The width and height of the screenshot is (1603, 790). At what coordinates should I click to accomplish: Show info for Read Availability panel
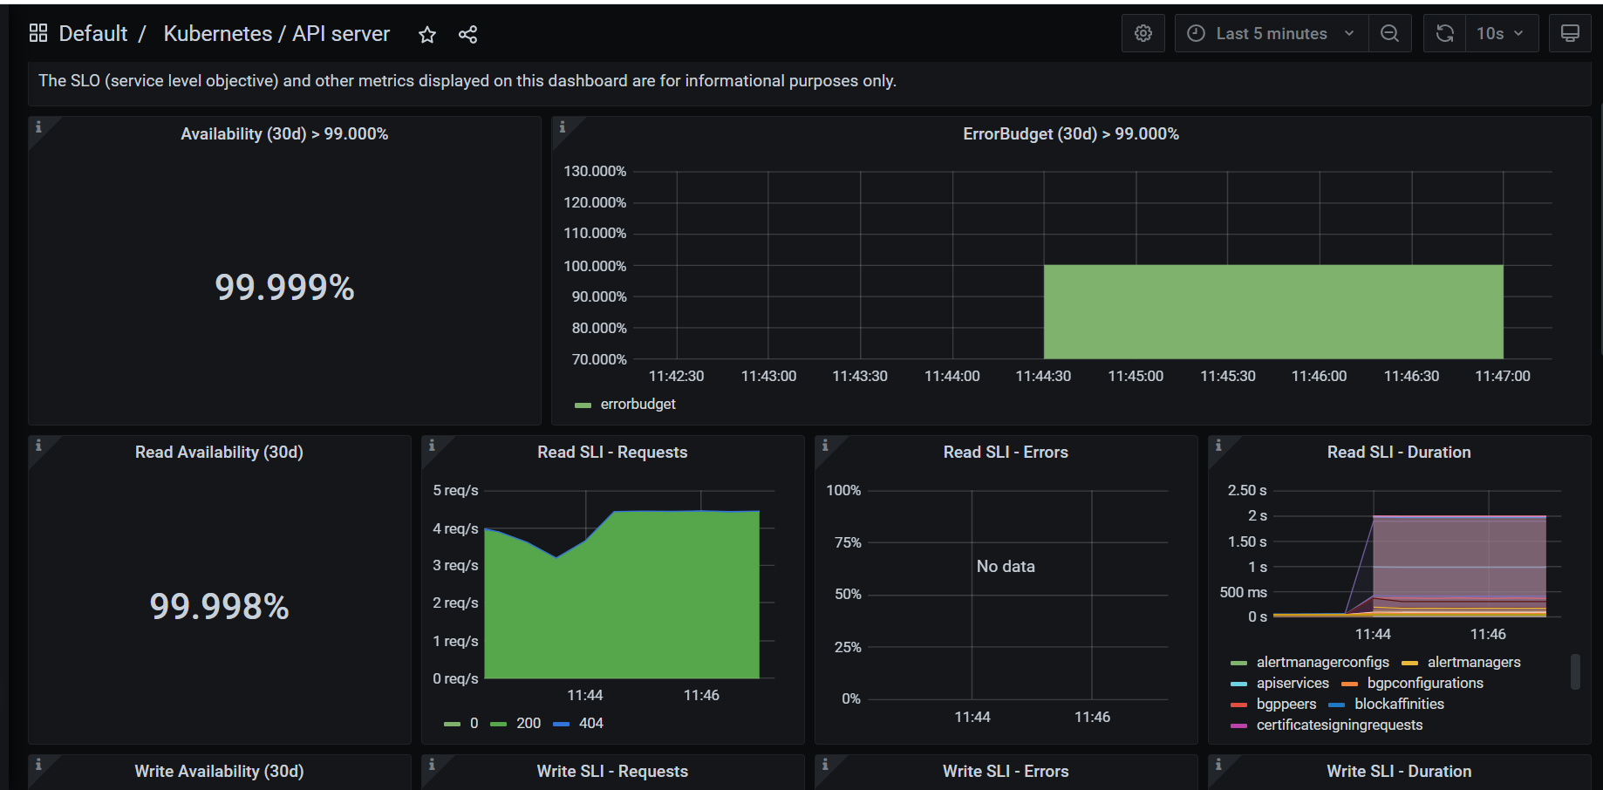point(38,446)
